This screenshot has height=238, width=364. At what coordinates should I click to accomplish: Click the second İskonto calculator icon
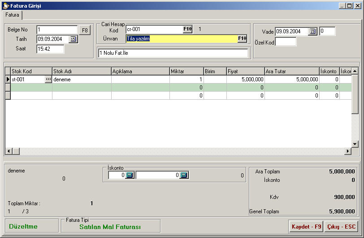tap(184, 175)
